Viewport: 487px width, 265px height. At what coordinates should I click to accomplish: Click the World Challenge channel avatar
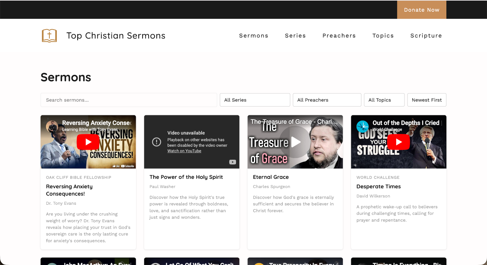(362, 126)
